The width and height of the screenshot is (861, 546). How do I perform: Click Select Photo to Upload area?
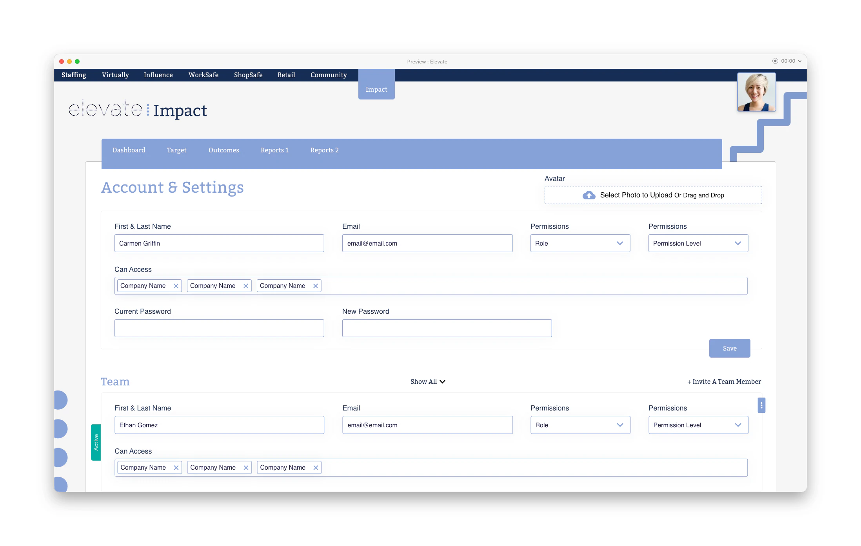(x=653, y=195)
